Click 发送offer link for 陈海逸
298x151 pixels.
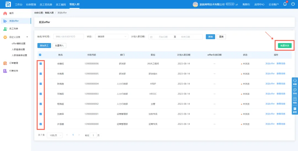tap(270, 84)
